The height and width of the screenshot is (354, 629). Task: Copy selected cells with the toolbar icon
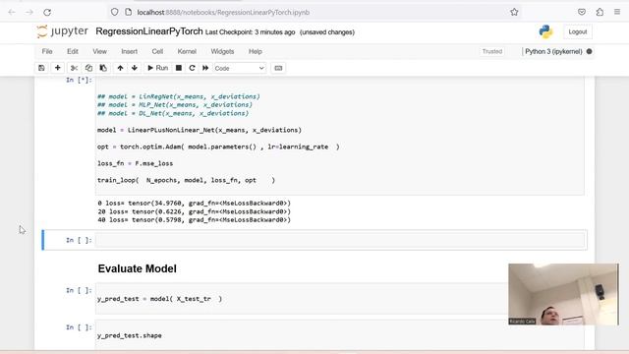point(88,68)
